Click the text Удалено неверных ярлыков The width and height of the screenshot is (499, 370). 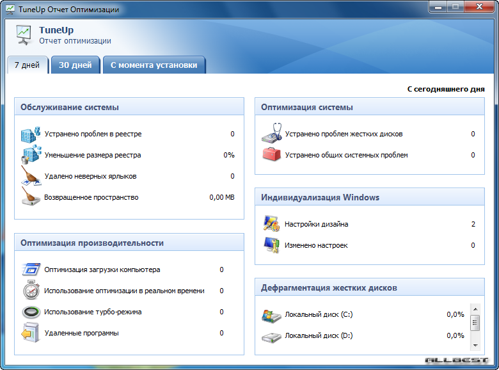click(90, 176)
